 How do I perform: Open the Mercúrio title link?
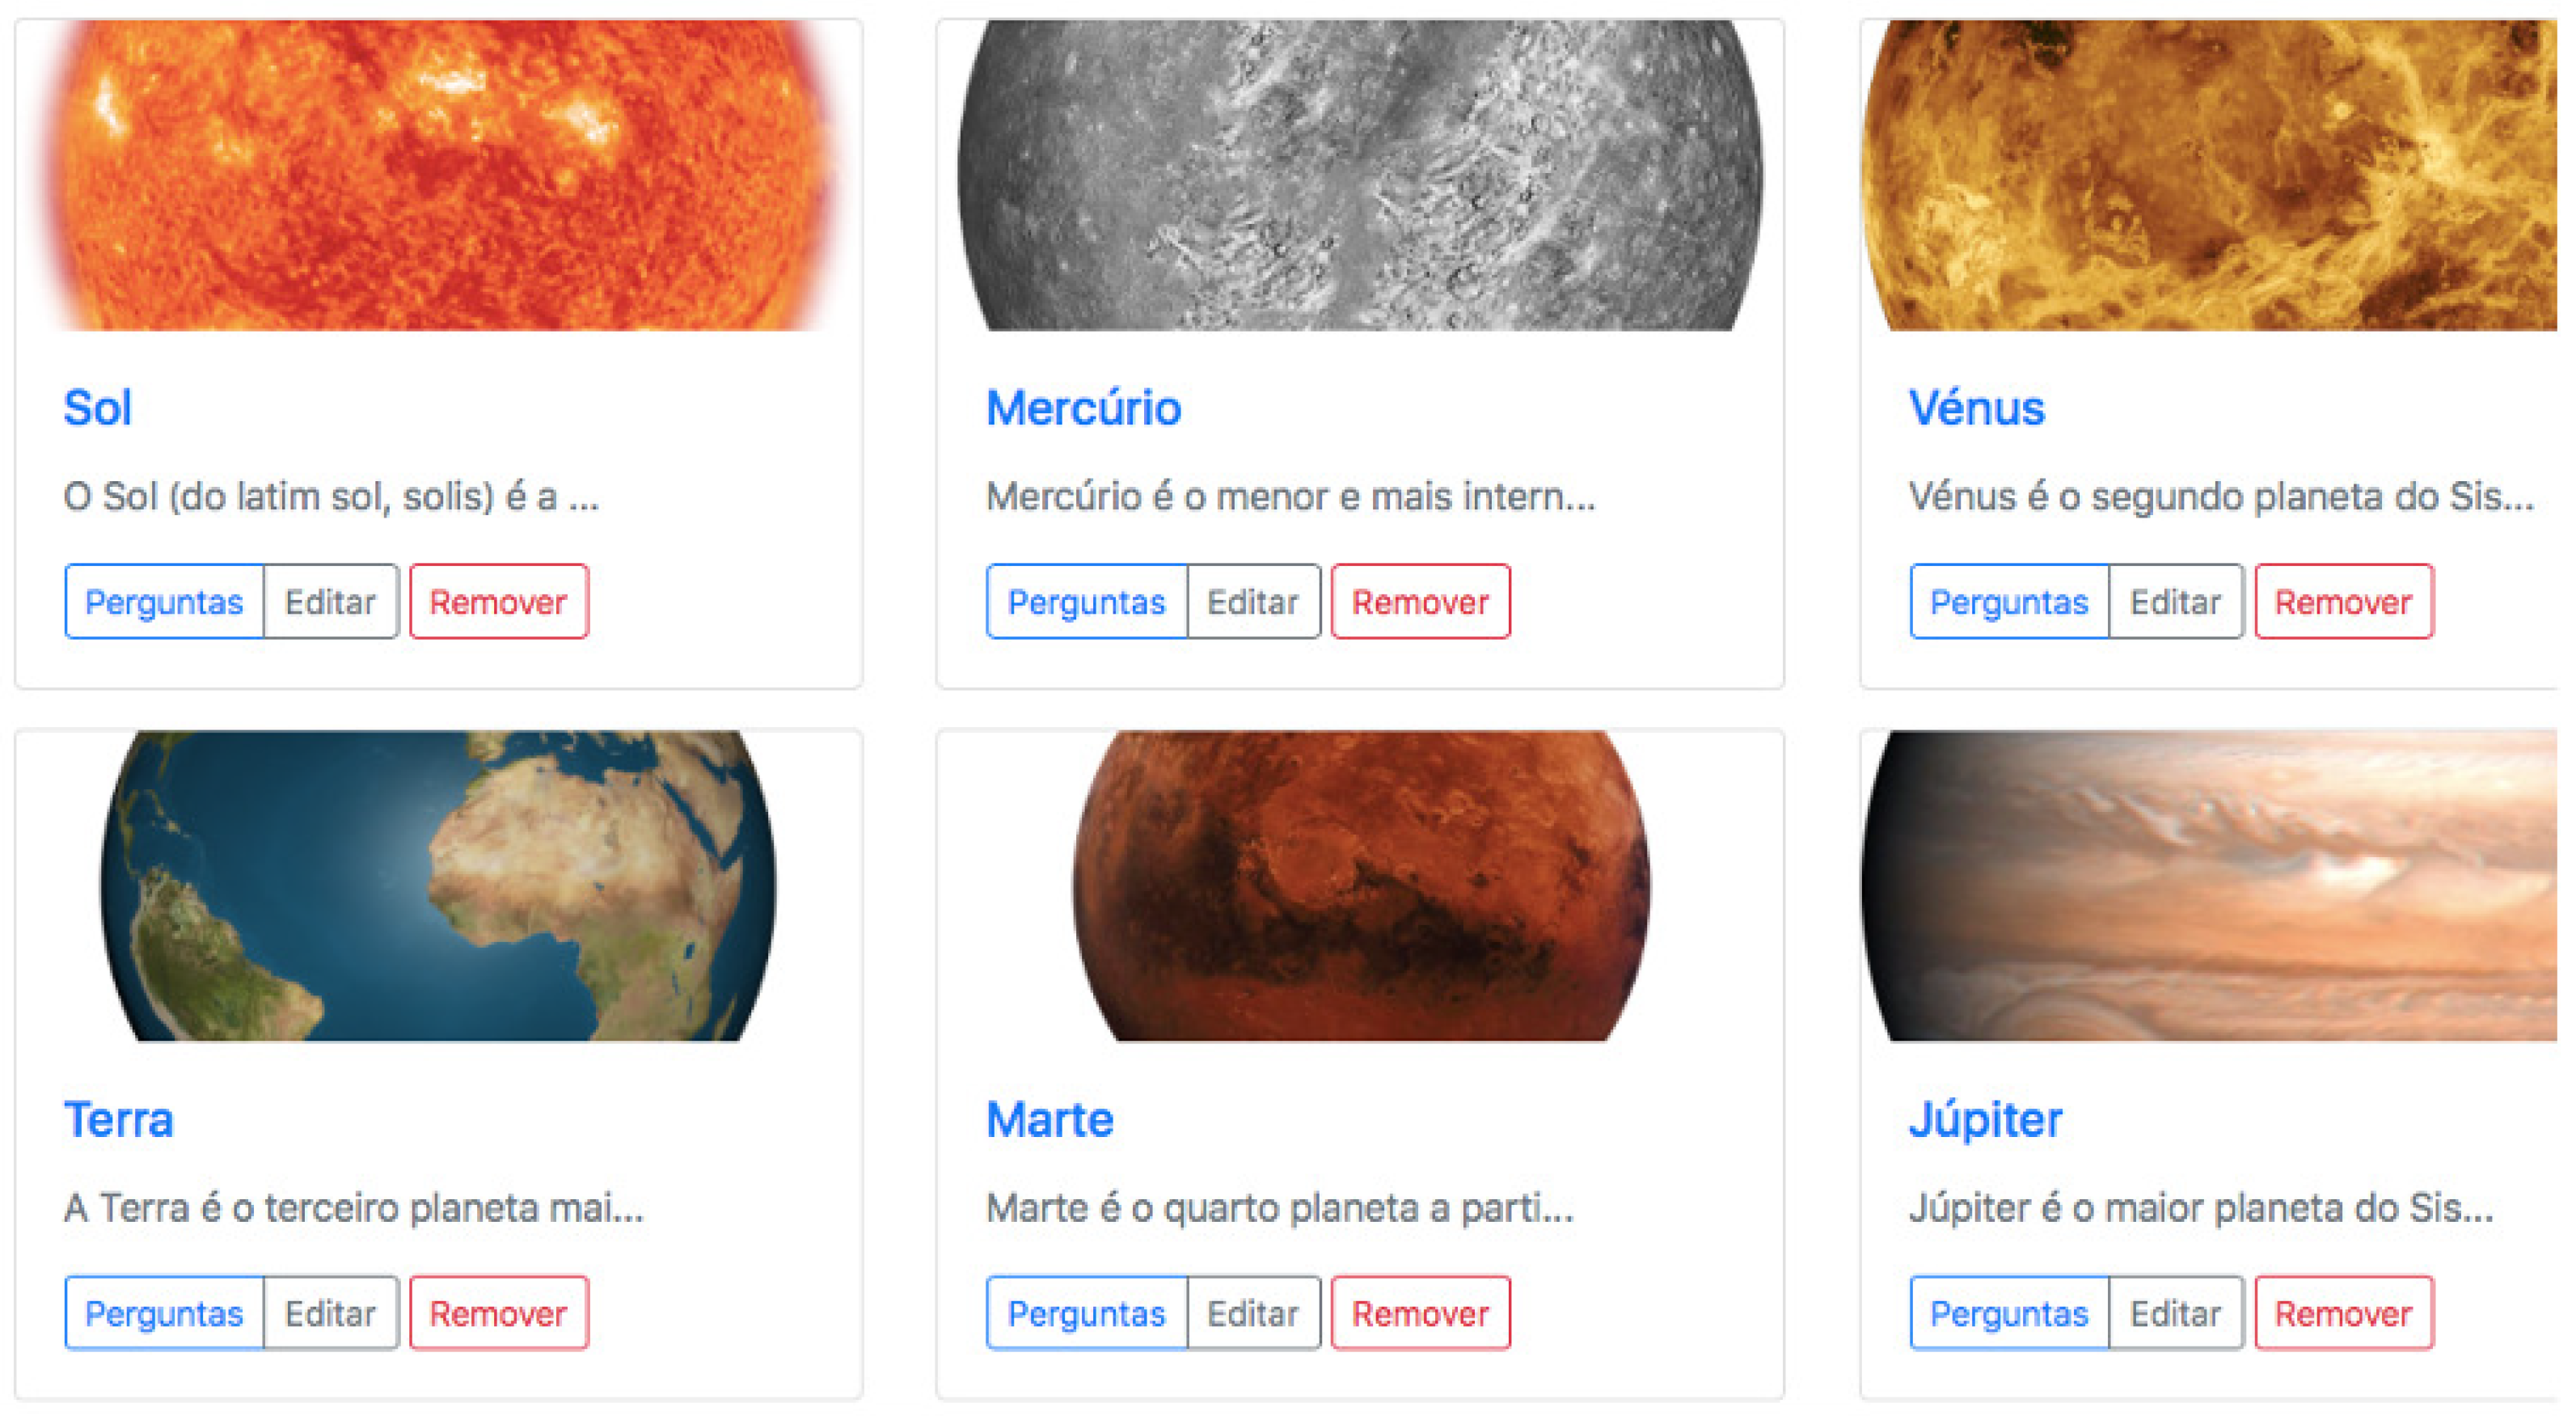click(1083, 408)
